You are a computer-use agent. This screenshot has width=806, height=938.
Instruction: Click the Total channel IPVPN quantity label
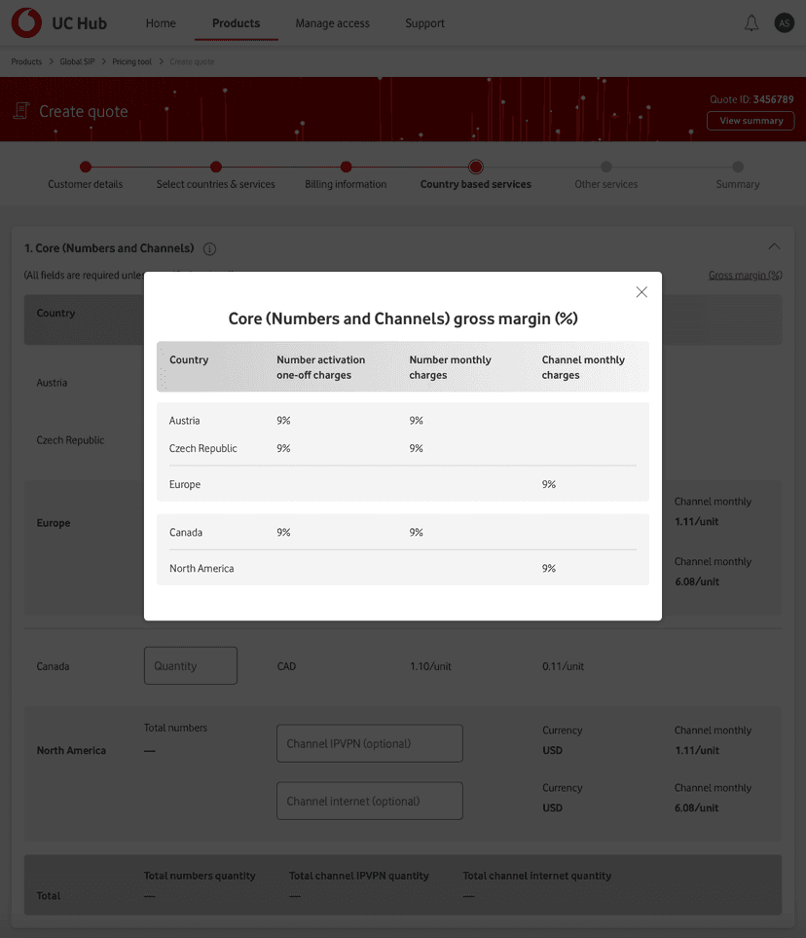359,876
